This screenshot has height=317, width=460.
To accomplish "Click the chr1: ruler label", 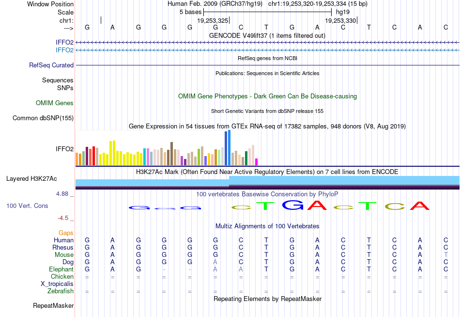I will click(x=67, y=20).
